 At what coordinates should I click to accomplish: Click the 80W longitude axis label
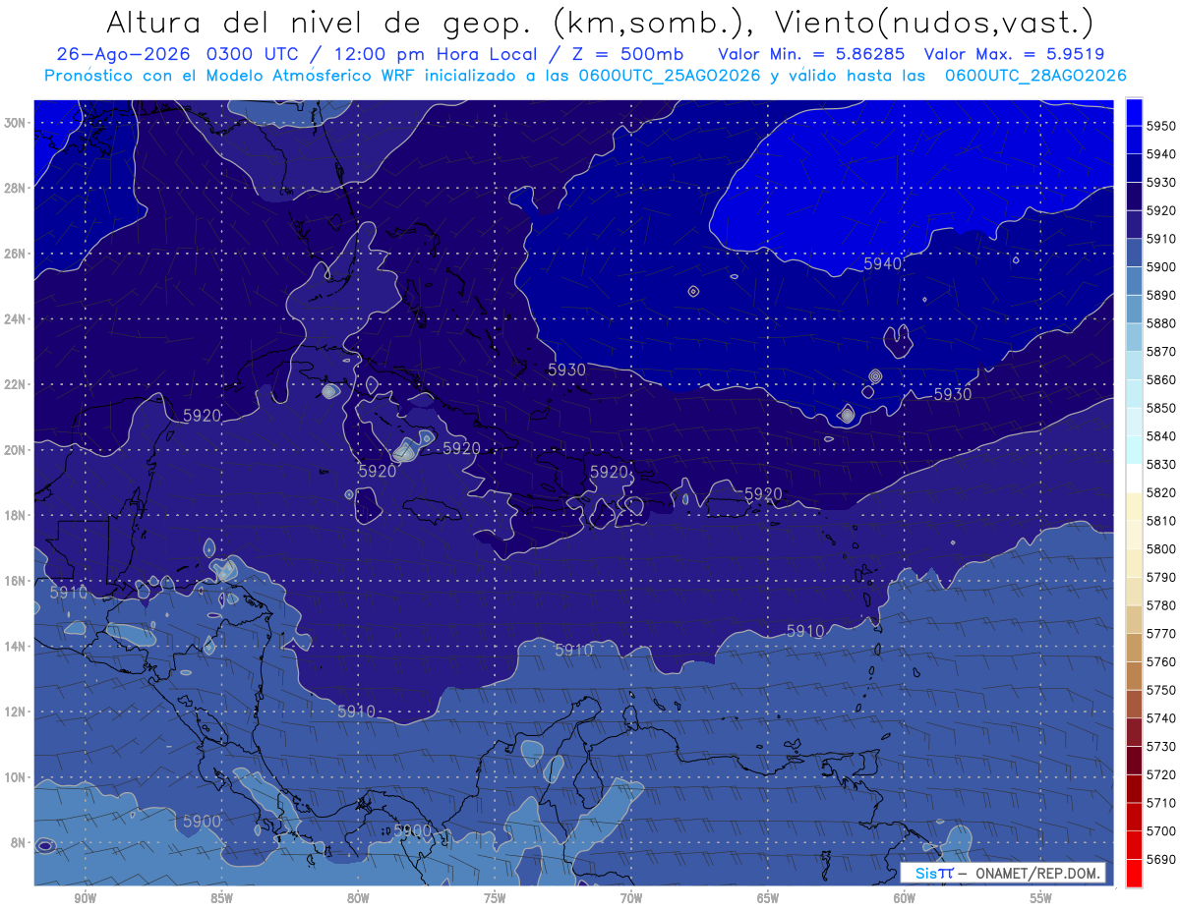tap(358, 899)
